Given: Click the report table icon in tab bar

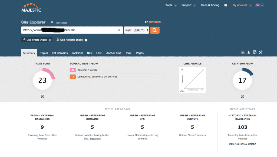Looking at the screenshot, I should click(x=255, y=52).
